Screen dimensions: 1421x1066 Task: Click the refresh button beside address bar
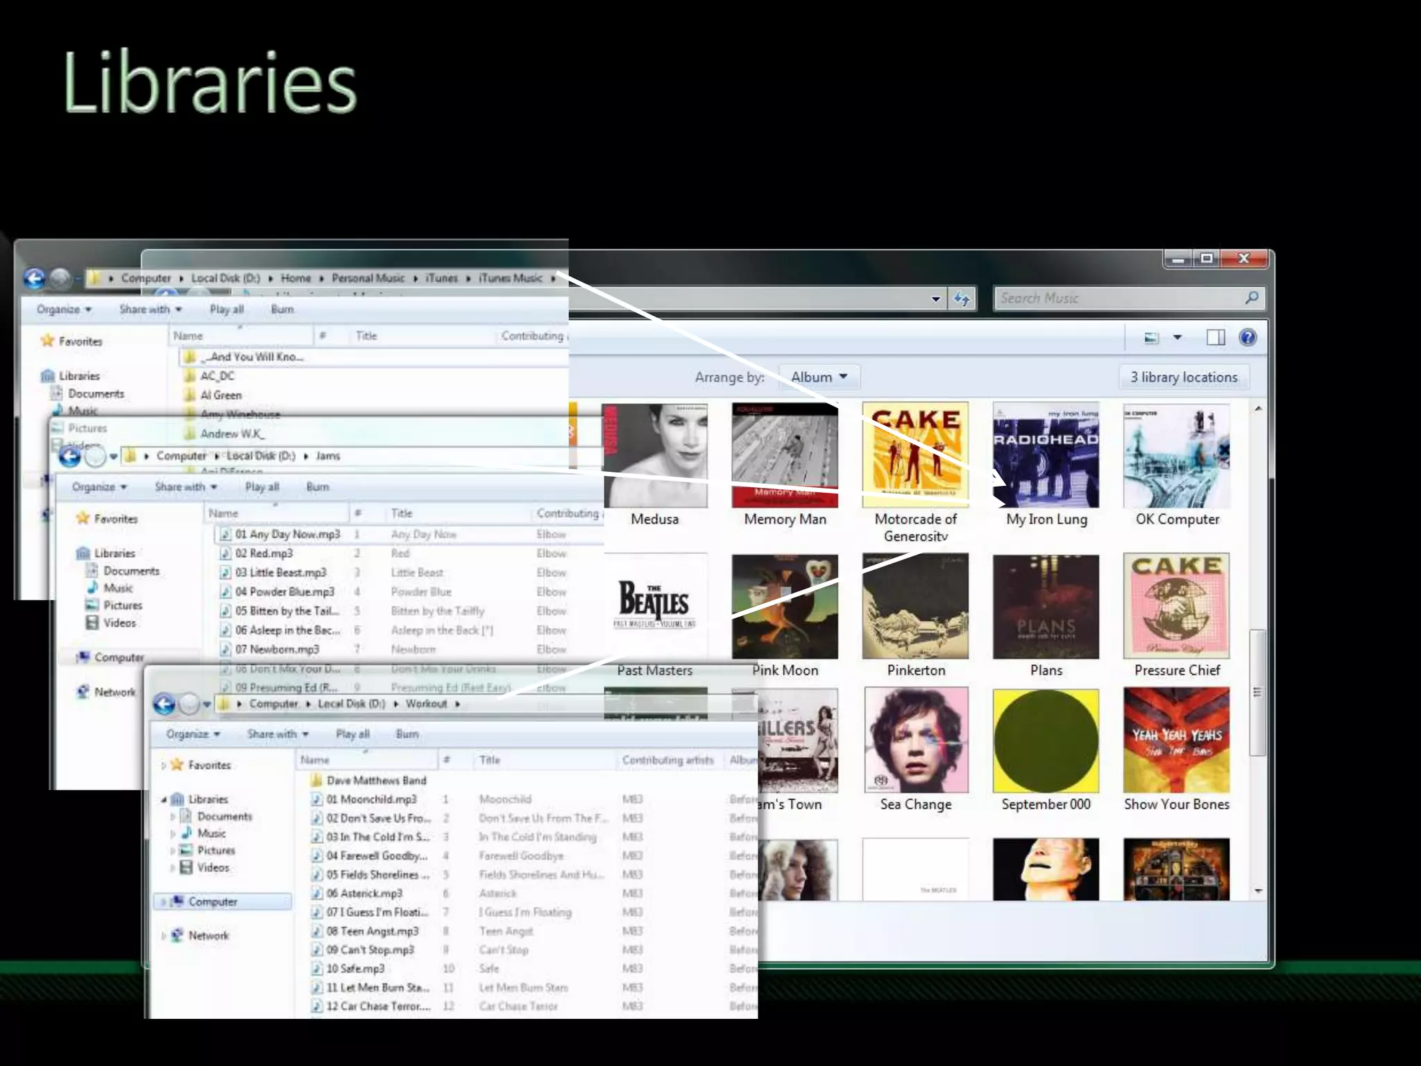[961, 298]
